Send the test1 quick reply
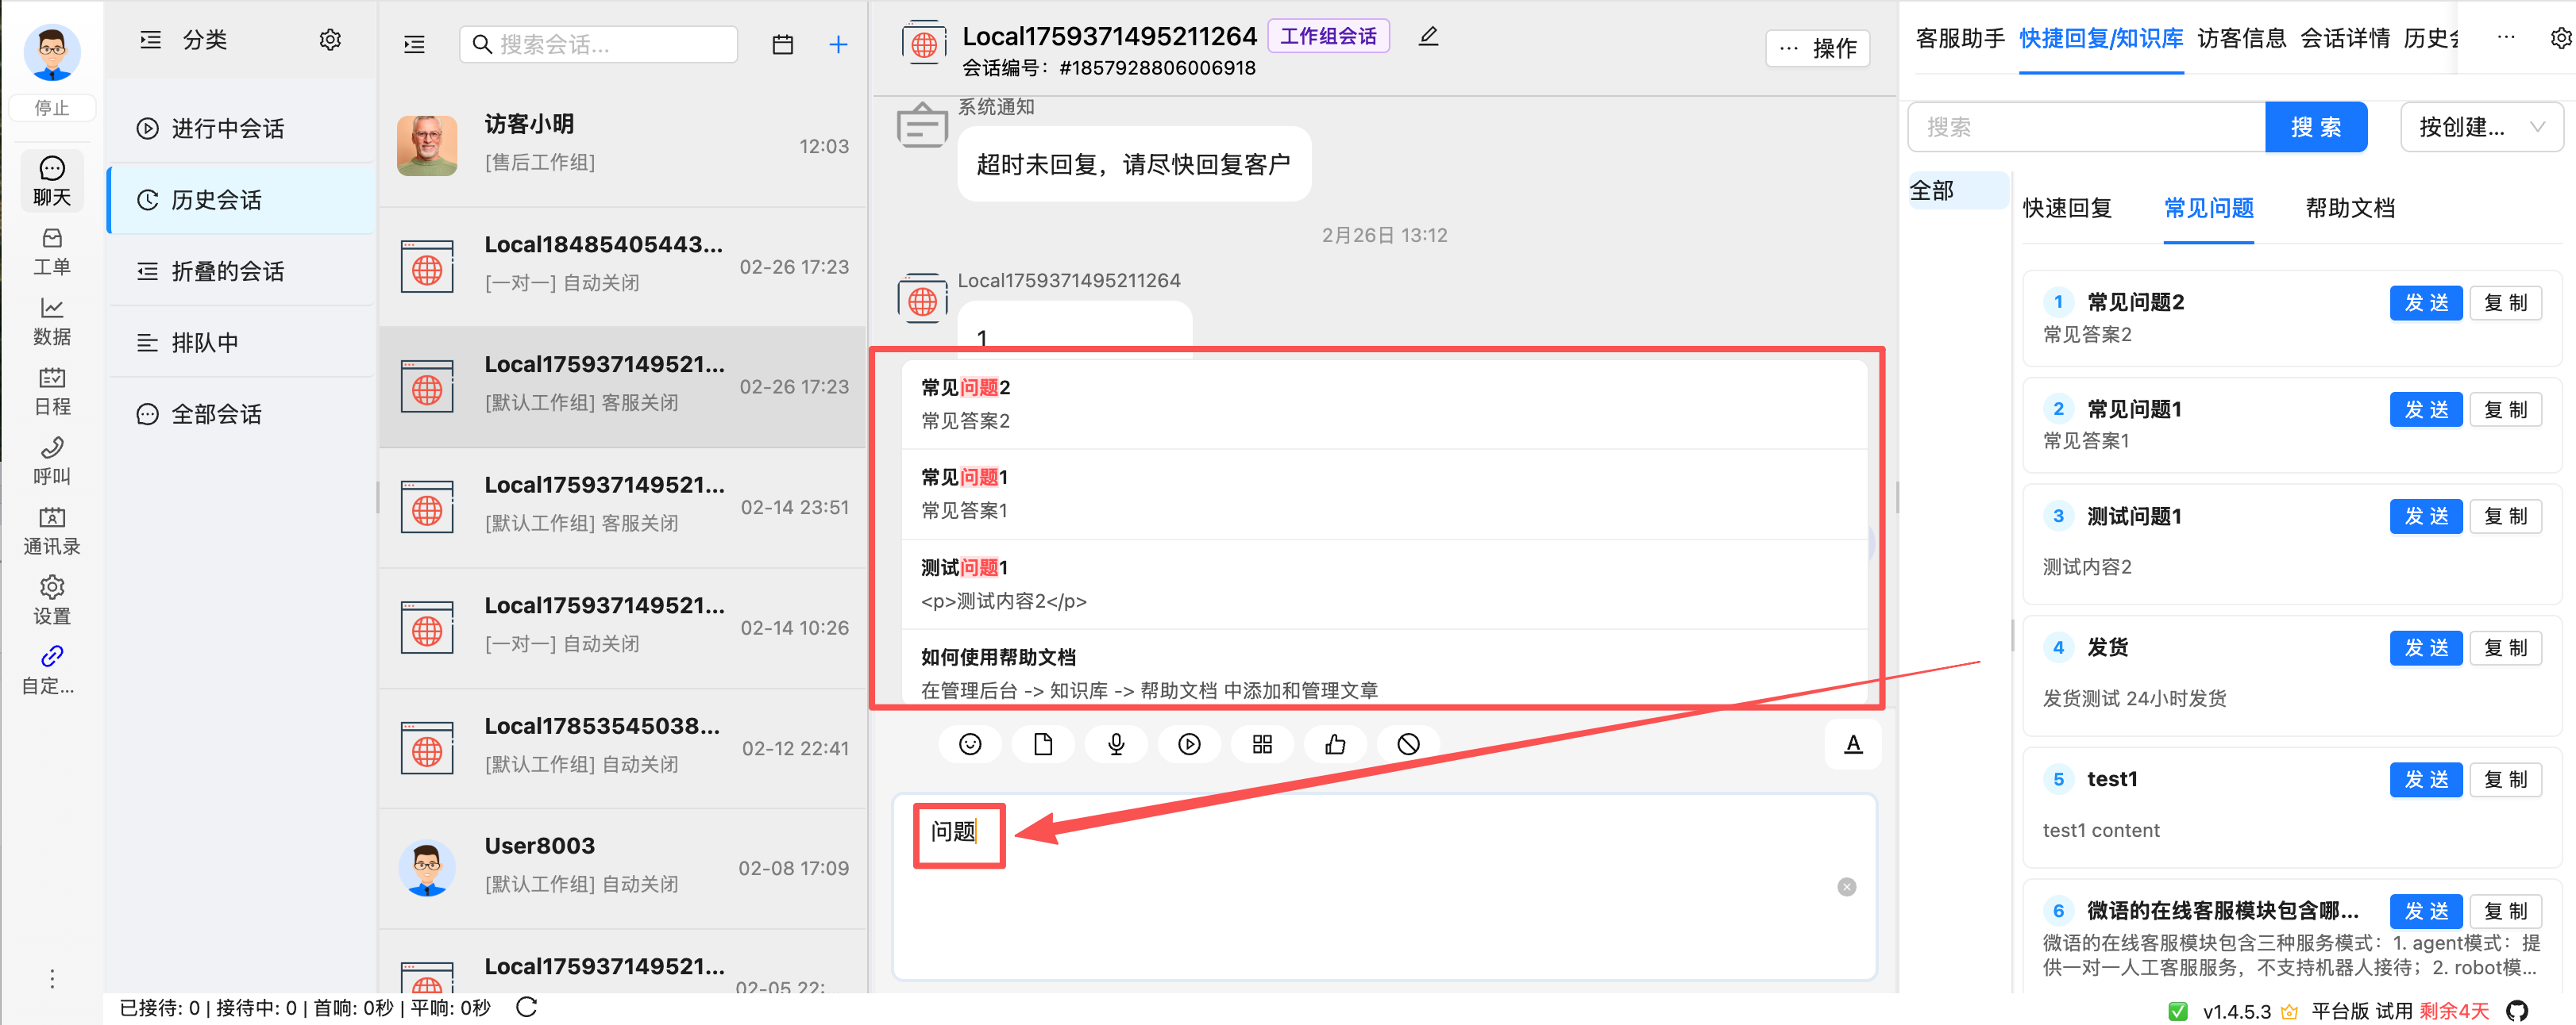The width and height of the screenshot is (2576, 1025). 2426,779
